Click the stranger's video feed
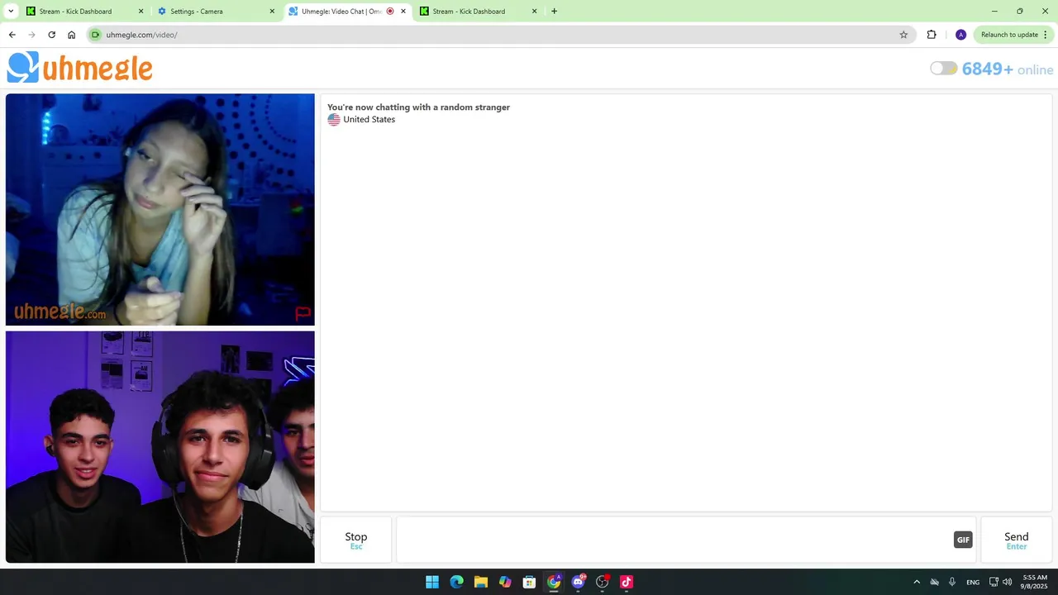The image size is (1058, 595). 160,210
